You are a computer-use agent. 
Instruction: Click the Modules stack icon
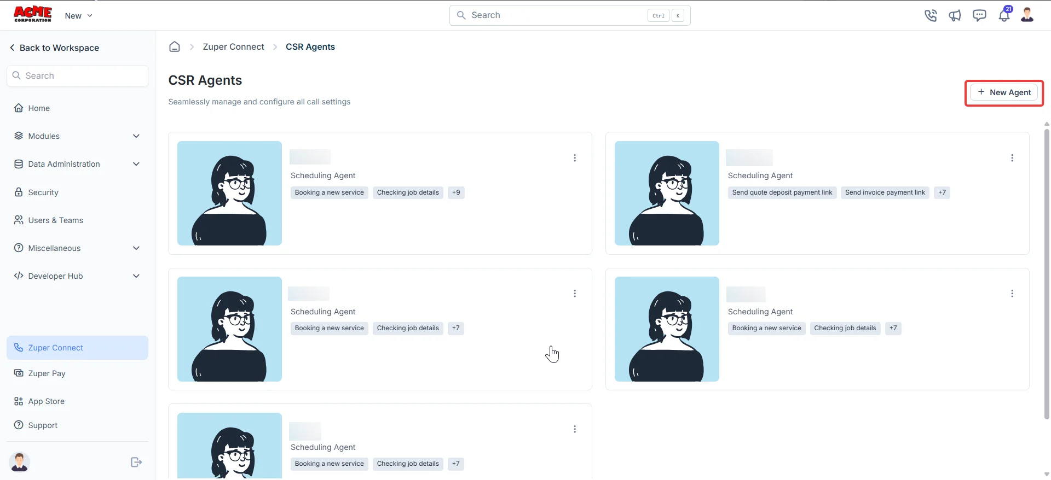click(19, 136)
